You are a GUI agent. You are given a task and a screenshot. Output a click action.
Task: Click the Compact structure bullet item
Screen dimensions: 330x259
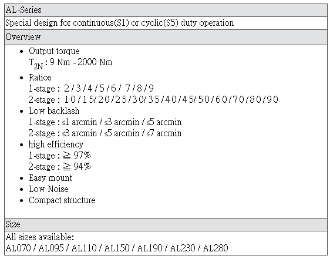point(62,200)
